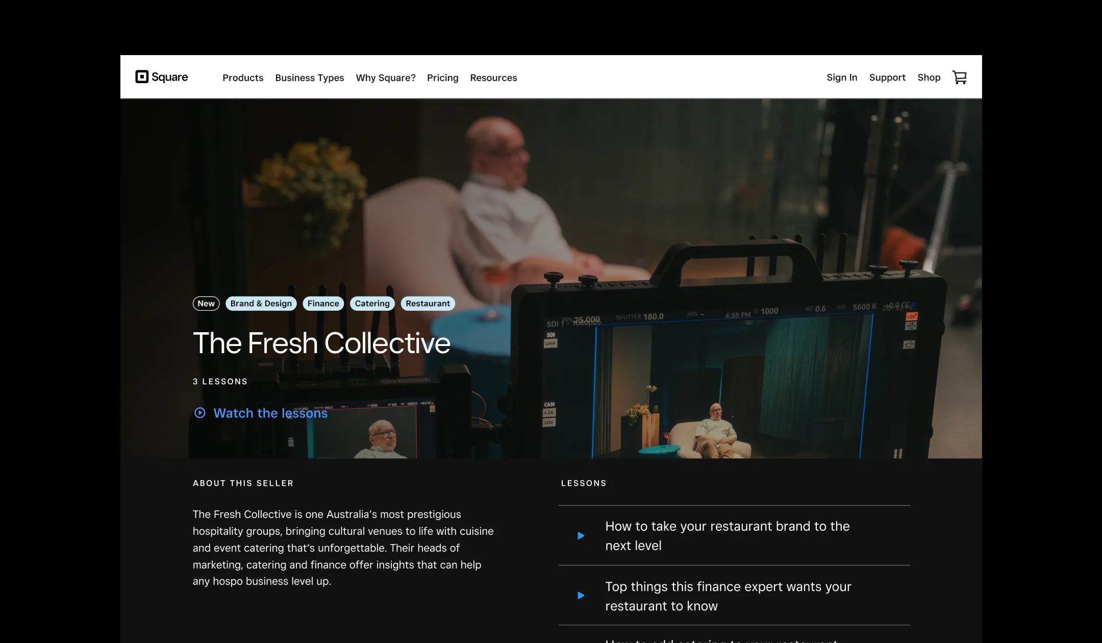Select the New tag pill
Image resolution: width=1102 pixels, height=643 pixels.
[206, 304]
